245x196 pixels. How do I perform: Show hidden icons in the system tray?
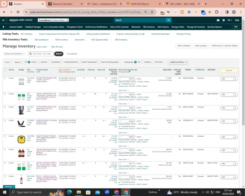(x=203, y=192)
